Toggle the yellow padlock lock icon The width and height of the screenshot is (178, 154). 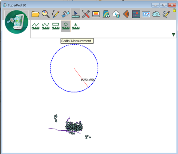(x=174, y=10)
